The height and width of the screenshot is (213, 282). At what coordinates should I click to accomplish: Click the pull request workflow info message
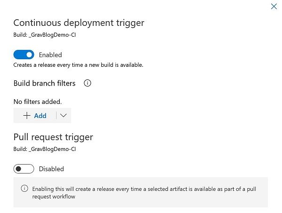click(144, 192)
